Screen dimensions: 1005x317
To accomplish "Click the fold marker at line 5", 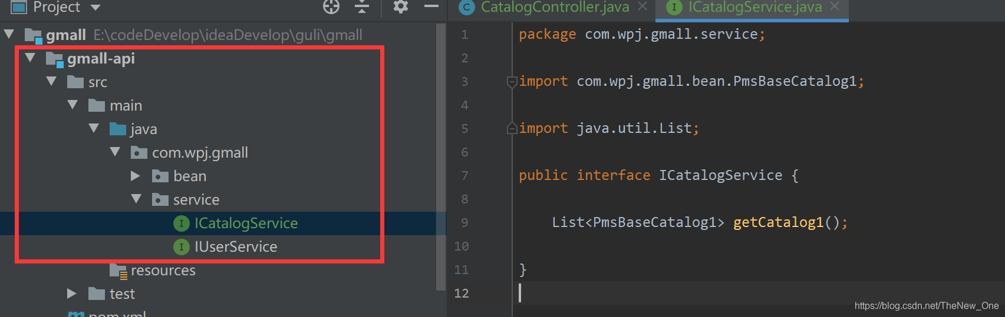I will [x=512, y=128].
